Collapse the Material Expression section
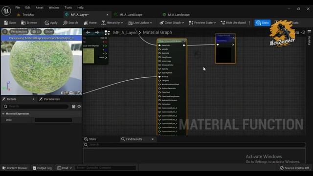Viewport: 313px width, 176px height. [x=3, y=114]
